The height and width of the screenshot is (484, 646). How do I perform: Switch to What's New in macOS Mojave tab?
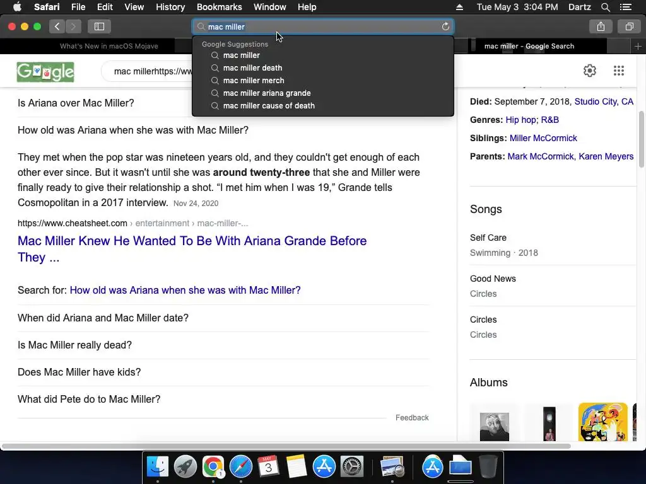pyautogui.click(x=109, y=47)
